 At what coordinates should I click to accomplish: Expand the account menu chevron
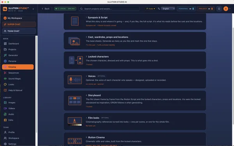[230, 9]
